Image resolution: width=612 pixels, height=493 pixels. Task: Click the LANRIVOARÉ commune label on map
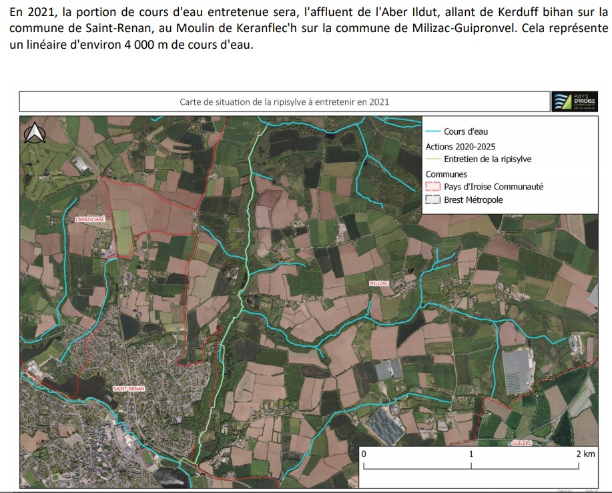click(91, 219)
